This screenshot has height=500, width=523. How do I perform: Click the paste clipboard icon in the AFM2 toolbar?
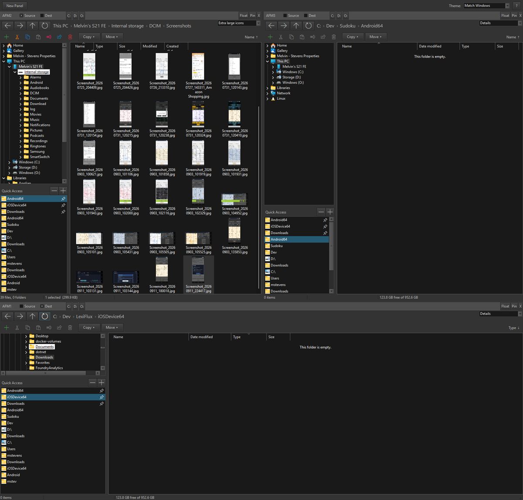point(38,37)
